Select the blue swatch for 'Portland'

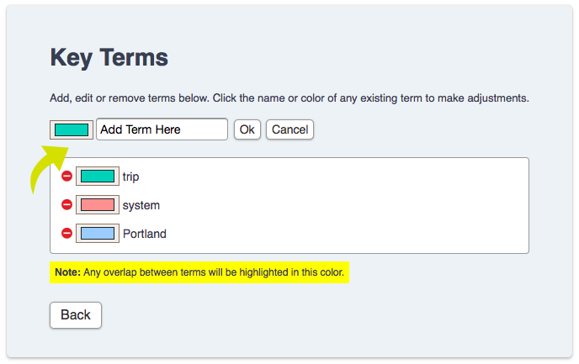(x=98, y=234)
